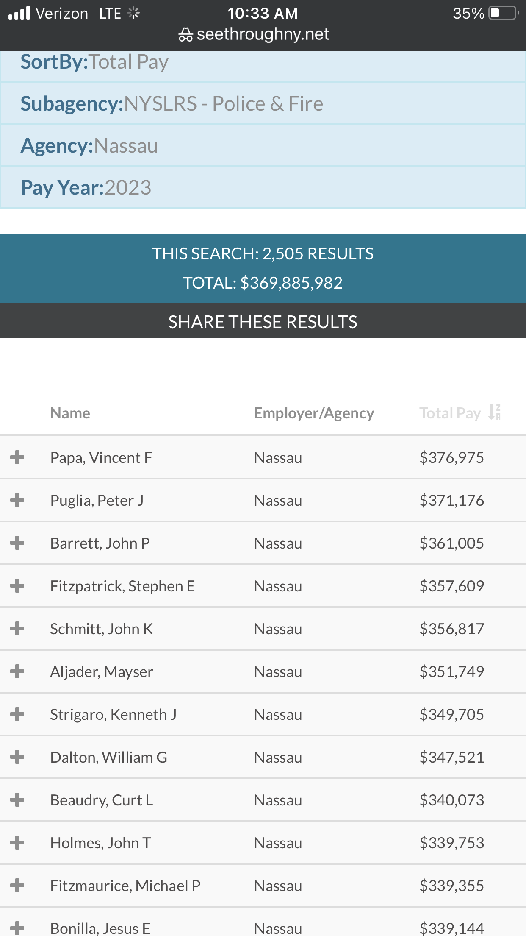Click the plus icon beside Strigaro, Kenneth J

click(17, 714)
